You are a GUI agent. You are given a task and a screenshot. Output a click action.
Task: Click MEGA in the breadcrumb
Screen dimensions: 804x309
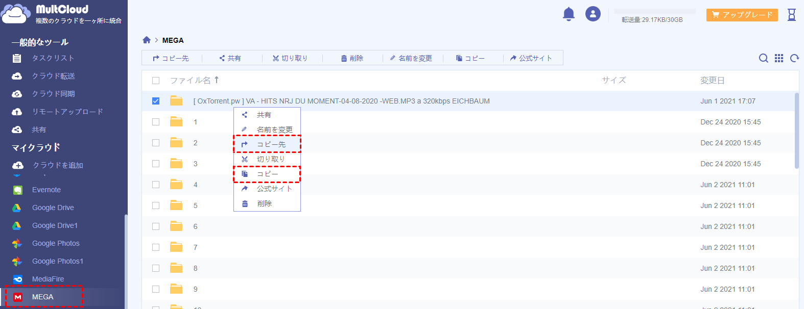(173, 40)
